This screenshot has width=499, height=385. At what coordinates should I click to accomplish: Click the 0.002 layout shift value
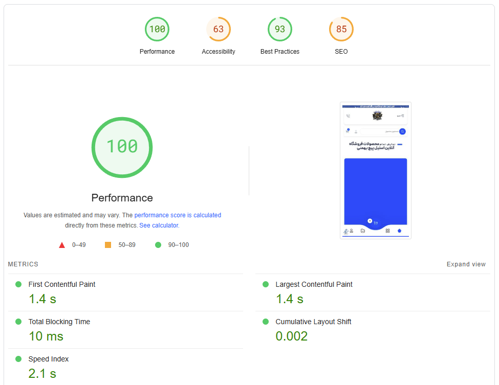click(x=292, y=336)
